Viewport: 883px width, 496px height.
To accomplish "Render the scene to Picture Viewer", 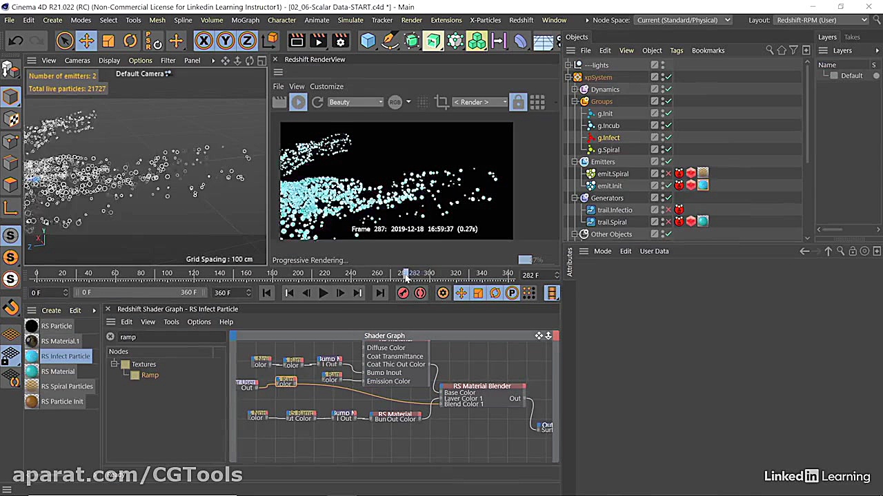I will (318, 41).
